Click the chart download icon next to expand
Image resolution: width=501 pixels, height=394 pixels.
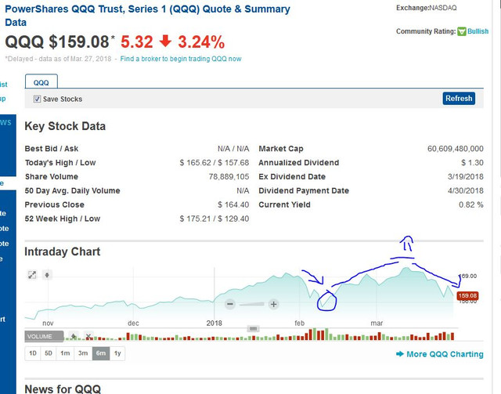point(47,275)
